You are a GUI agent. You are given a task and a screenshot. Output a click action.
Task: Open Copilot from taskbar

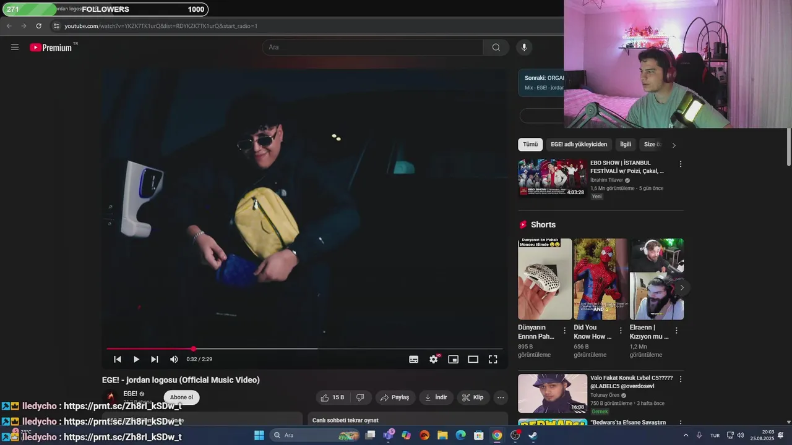406,435
